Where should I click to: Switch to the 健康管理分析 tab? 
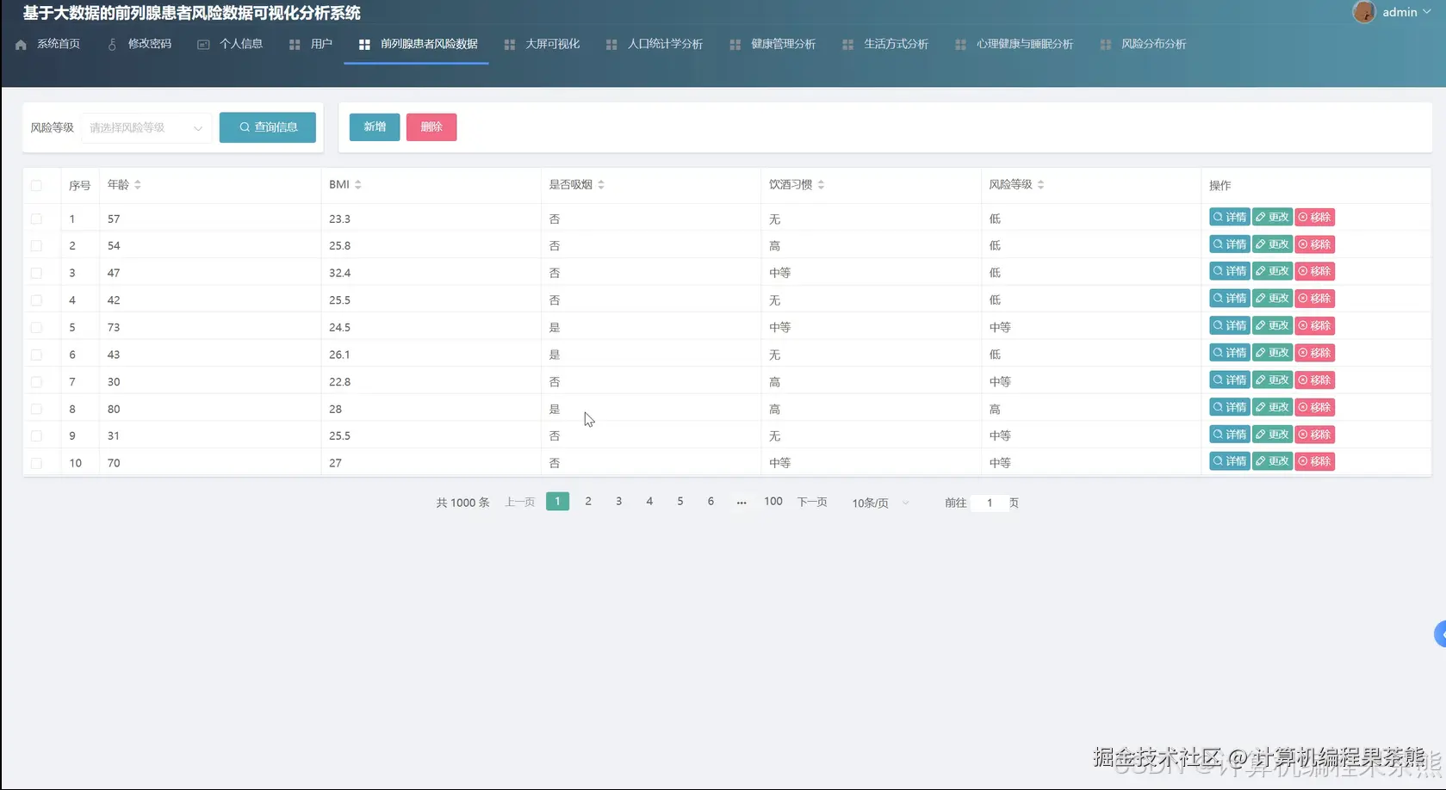point(782,44)
